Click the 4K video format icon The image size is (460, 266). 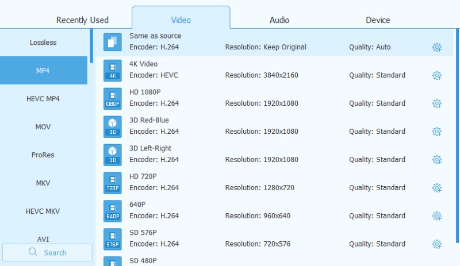point(113,71)
